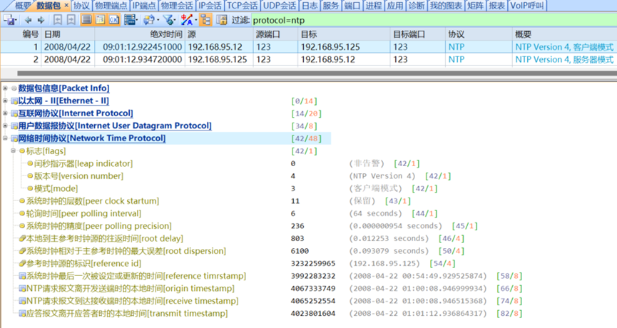This screenshot has width=617, height=328.
Task: Toggle the hex view toolbar icon
Action: 114,20
